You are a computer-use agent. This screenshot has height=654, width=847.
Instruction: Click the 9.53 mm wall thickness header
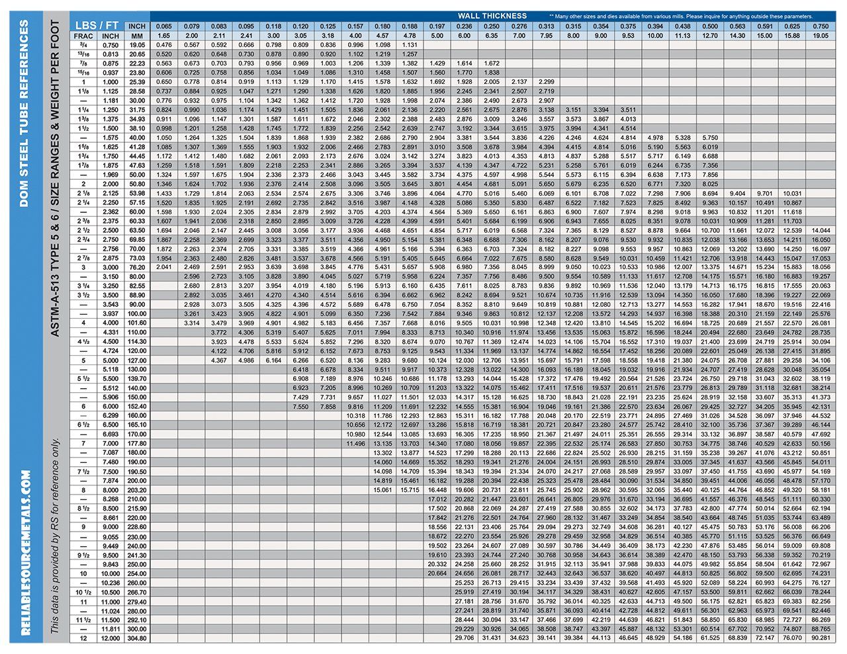pyautogui.click(x=627, y=36)
